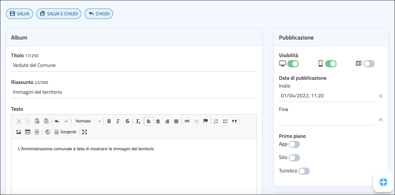Enable the map visibility toggle
Image resolution: width=395 pixels, height=195 pixels.
click(369, 64)
